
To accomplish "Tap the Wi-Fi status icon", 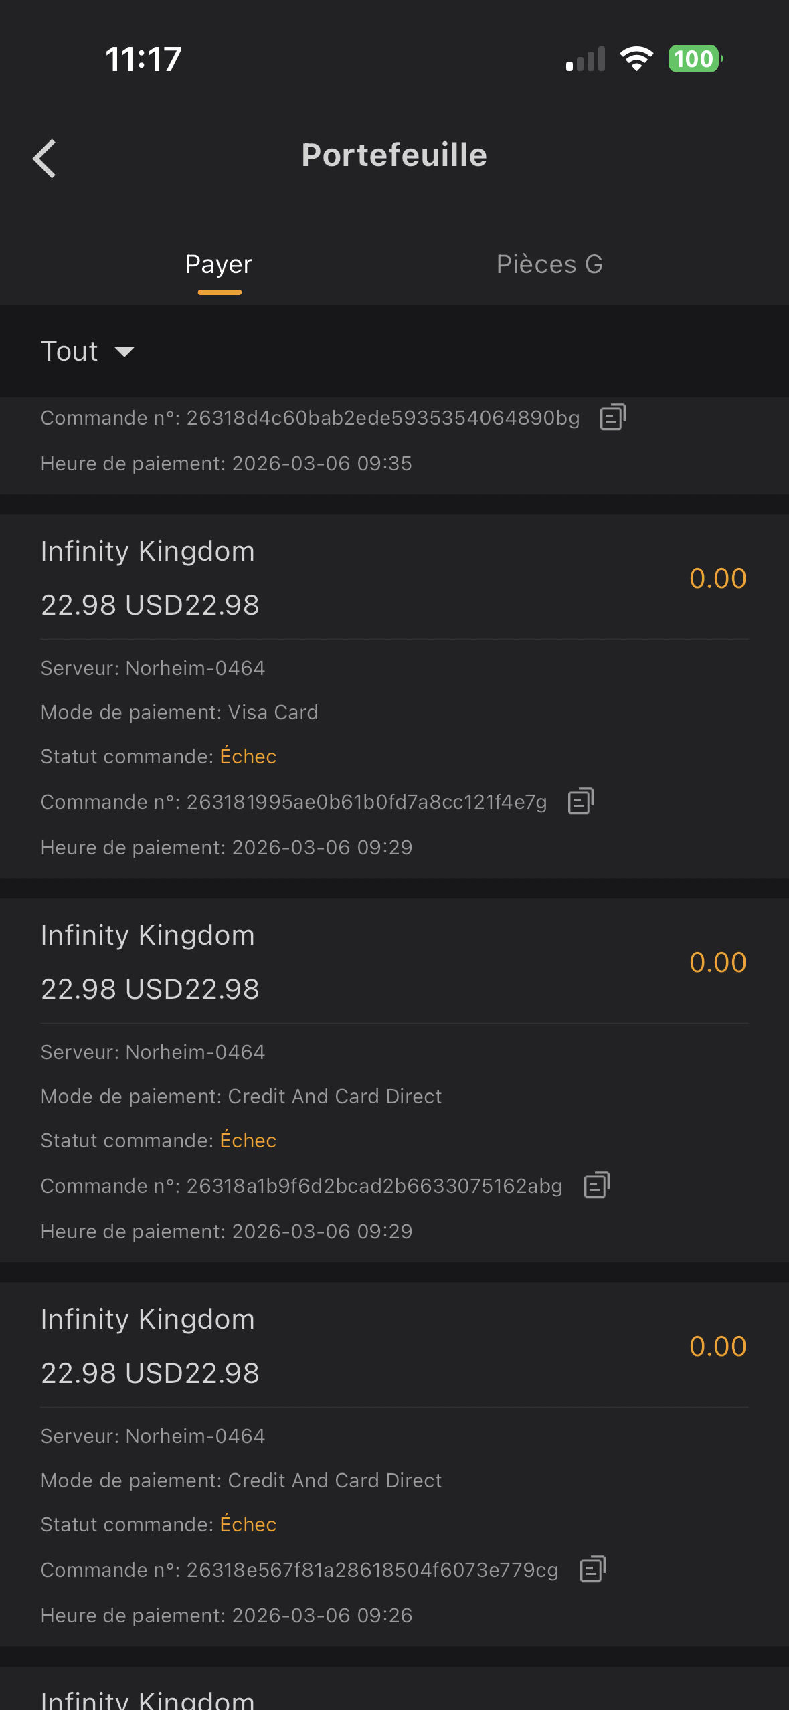I will pyautogui.click(x=636, y=59).
